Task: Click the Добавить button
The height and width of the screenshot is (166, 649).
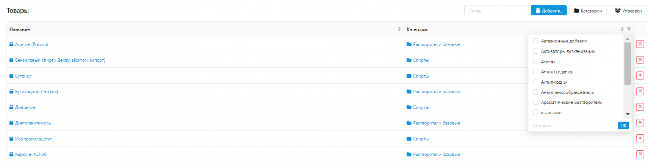Action: point(548,11)
